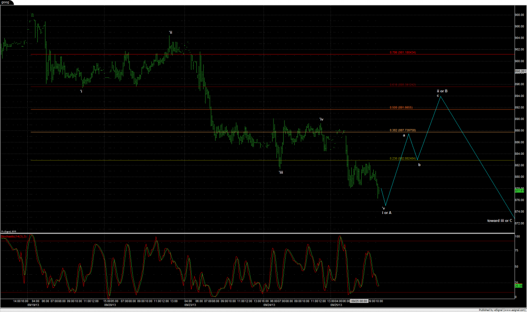
Task: Select the gray 898 price marker on axis
Action: (520, 71)
